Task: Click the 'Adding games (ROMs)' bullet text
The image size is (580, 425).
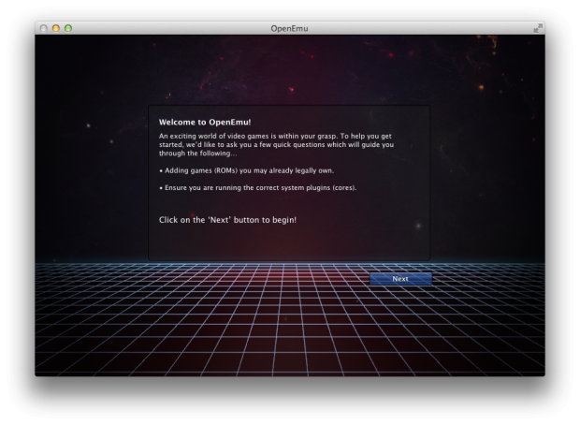Action: coord(246,170)
